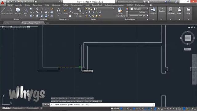Select the Línea drawing tool
The height and width of the screenshot is (111, 197).
pos(3,11)
